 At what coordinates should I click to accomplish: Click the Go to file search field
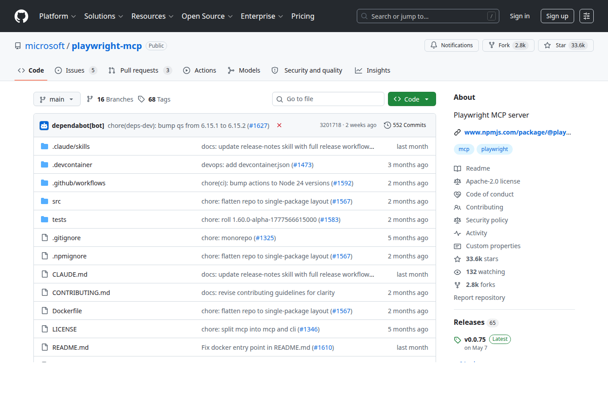point(328,99)
